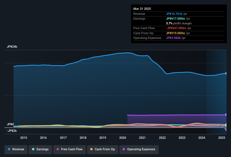Click the -JP¥647.000m free cash flow value

176,28
